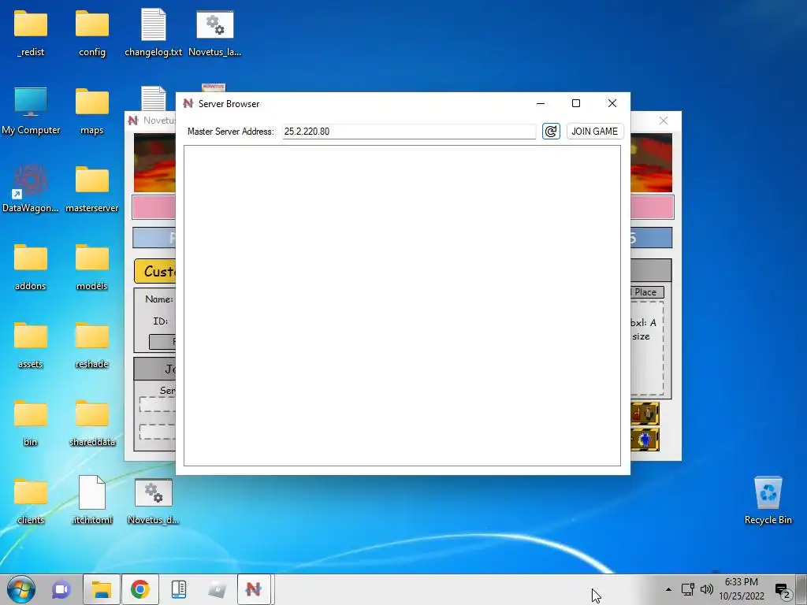Select the Novetus_la... launcher file at top
Viewport: 807px width, 605px height.
tap(214, 32)
